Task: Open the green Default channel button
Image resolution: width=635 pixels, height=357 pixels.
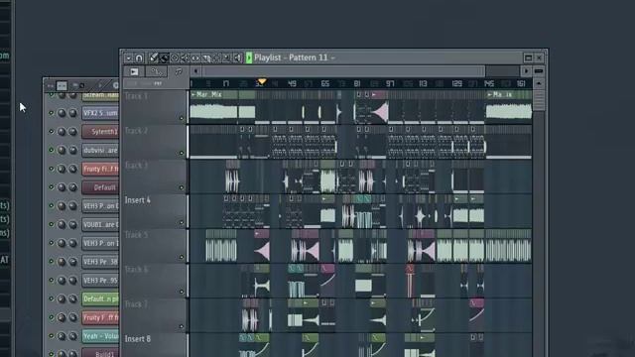Action: [100, 299]
